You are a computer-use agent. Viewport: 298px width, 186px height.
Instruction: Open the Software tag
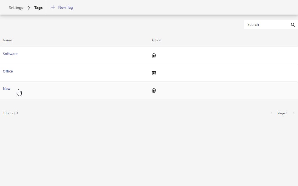point(10,54)
